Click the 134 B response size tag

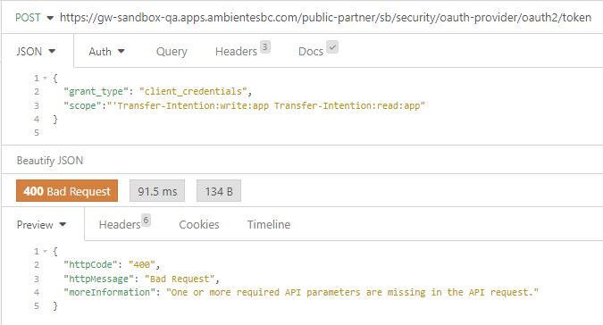click(x=219, y=191)
